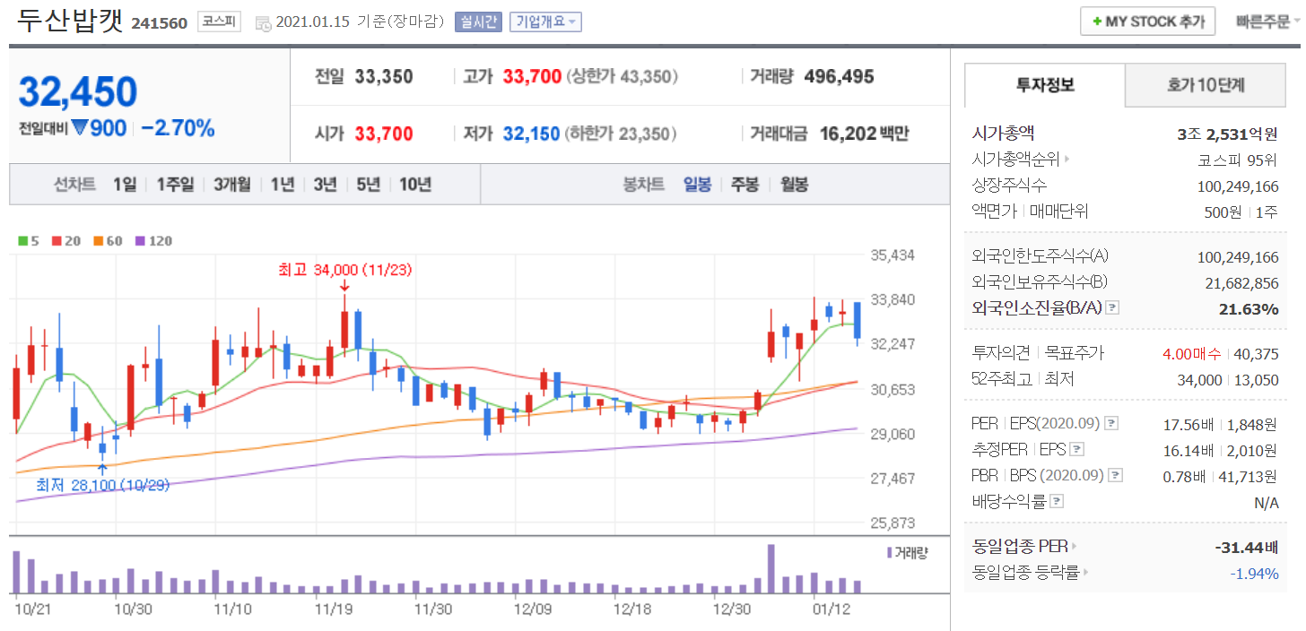
Task: Open the 빠른주문 dropdown menu
Action: point(1267,22)
